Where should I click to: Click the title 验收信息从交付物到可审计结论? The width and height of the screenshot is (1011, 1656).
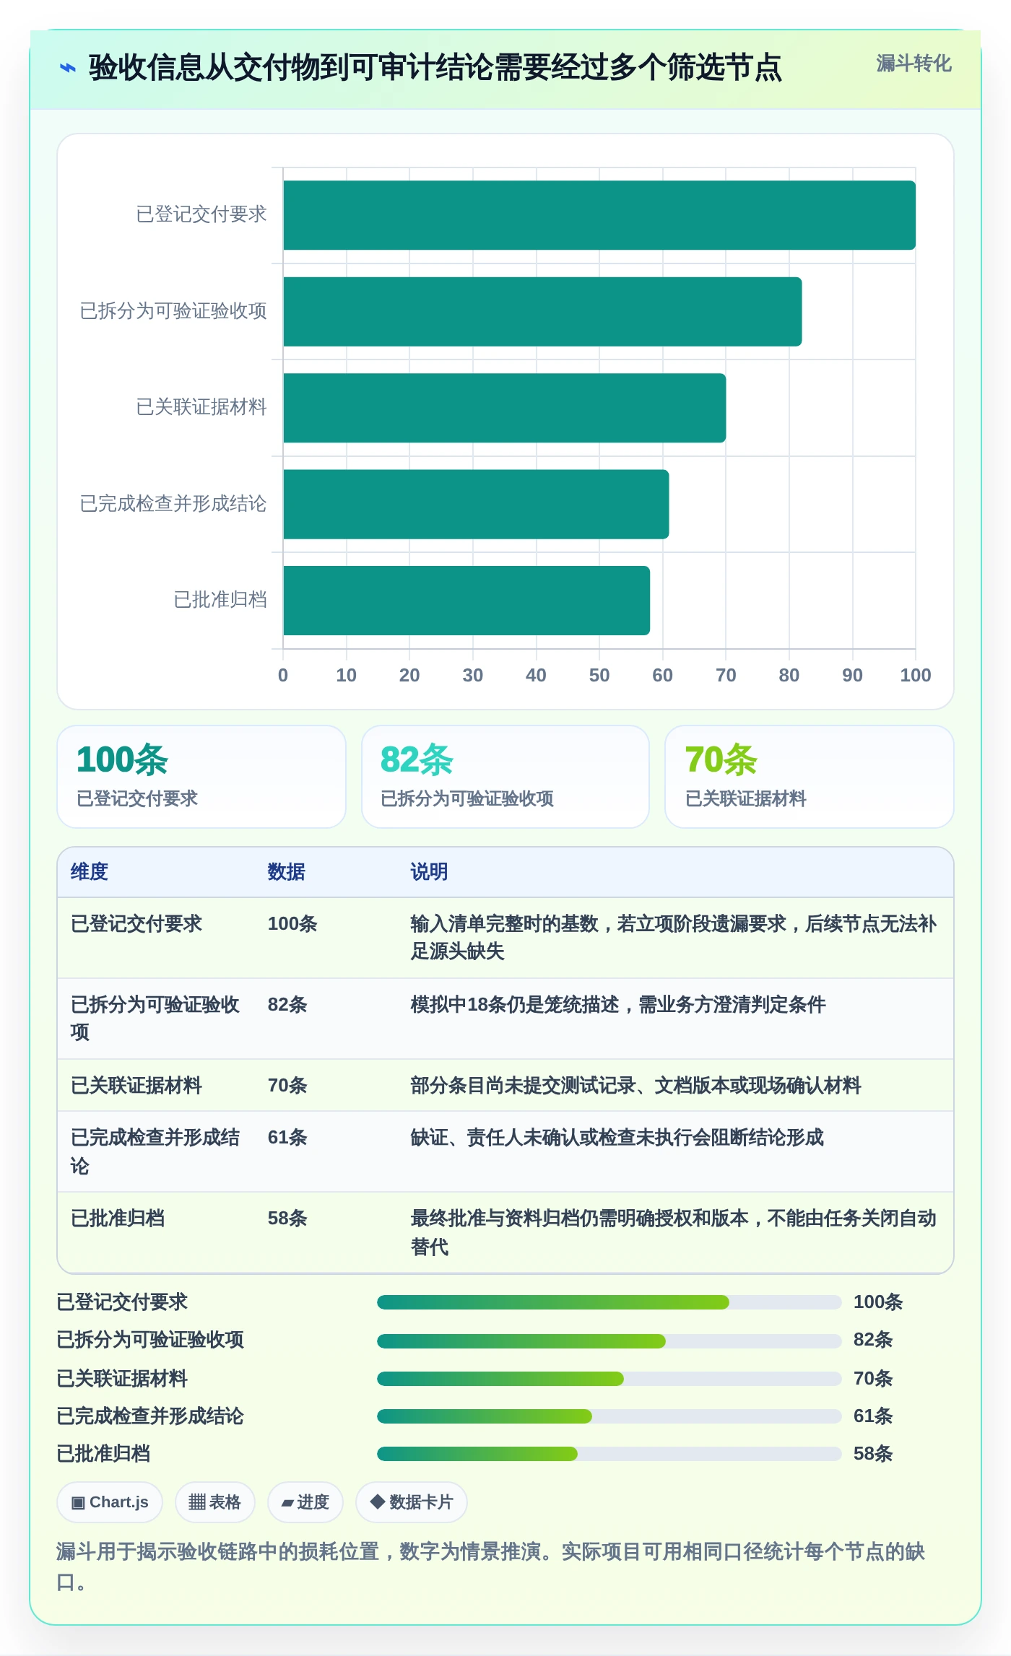point(435,68)
